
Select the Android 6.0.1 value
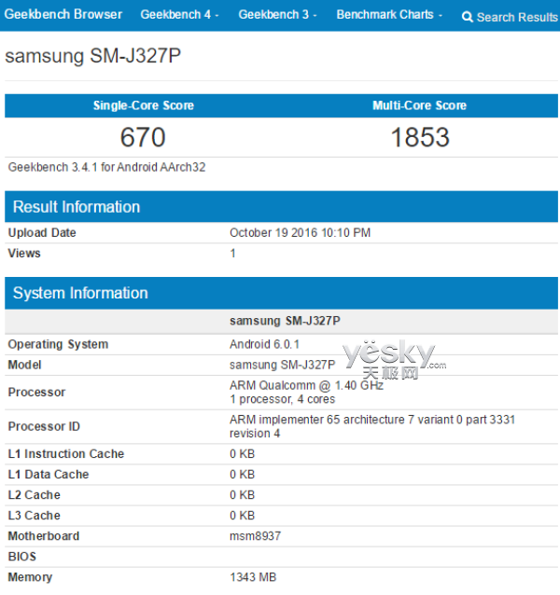265,344
